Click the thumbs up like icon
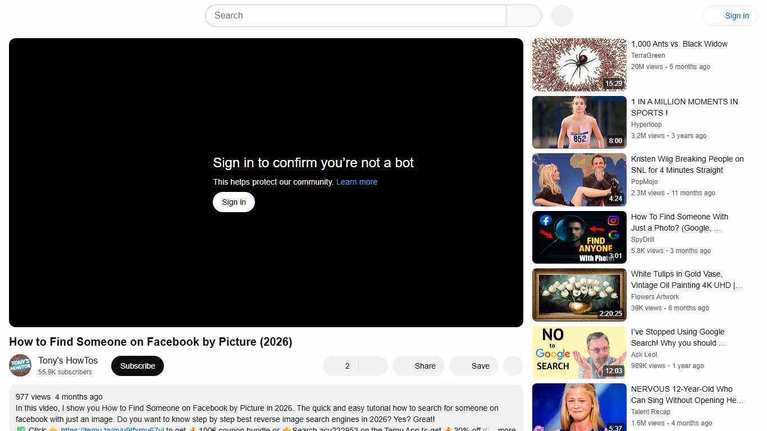This screenshot has height=431, width=767. (x=337, y=365)
